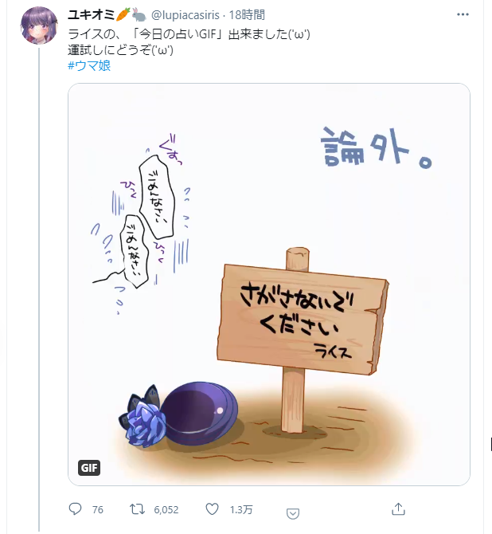
Task: Open the 18時間 timestamp link
Action: tap(247, 15)
